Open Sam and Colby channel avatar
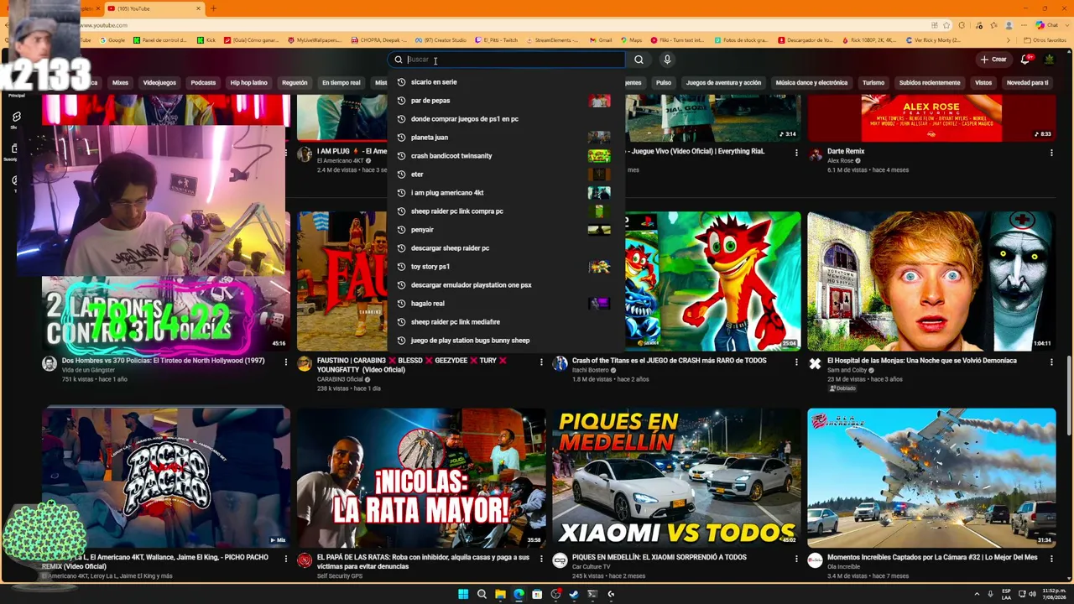Image resolution: width=1074 pixels, height=604 pixels. pos(815,363)
